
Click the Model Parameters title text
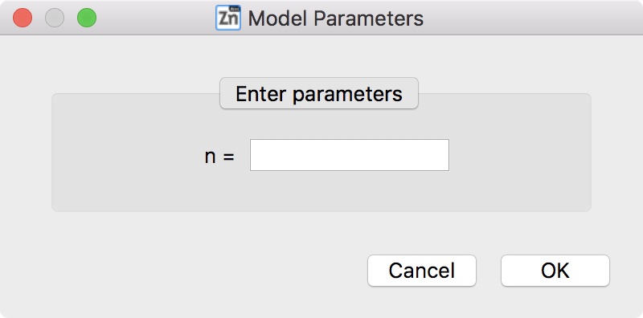coord(336,18)
